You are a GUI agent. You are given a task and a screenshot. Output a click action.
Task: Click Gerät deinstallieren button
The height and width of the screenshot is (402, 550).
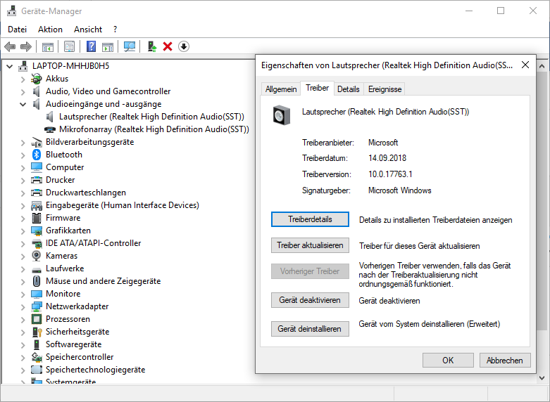click(x=310, y=329)
